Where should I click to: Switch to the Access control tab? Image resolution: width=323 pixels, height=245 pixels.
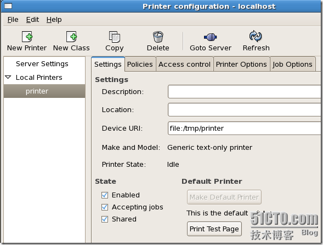point(184,65)
